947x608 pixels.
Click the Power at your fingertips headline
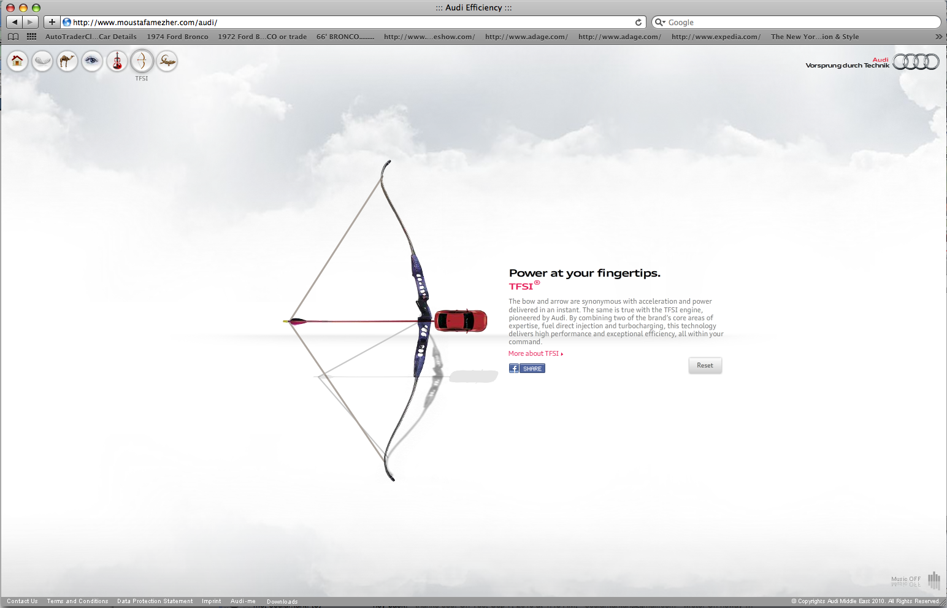coord(585,273)
